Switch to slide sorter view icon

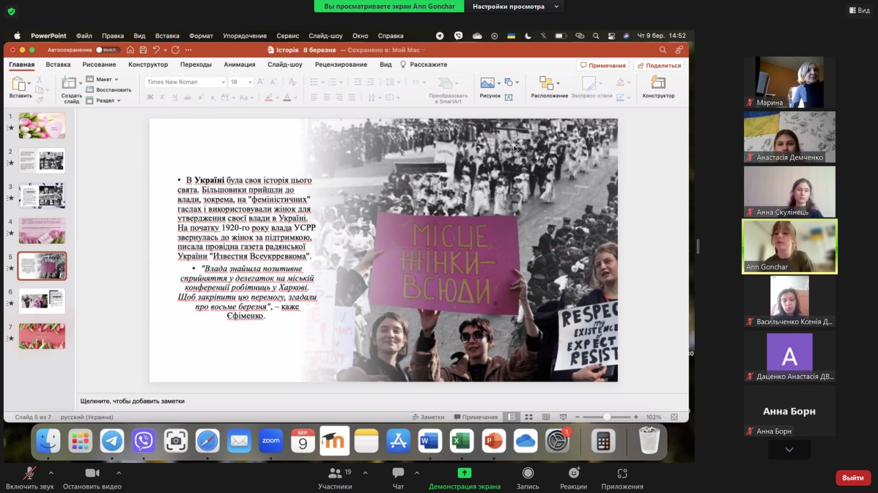click(x=528, y=417)
